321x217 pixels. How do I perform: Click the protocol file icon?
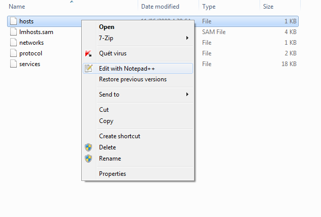tap(13, 53)
